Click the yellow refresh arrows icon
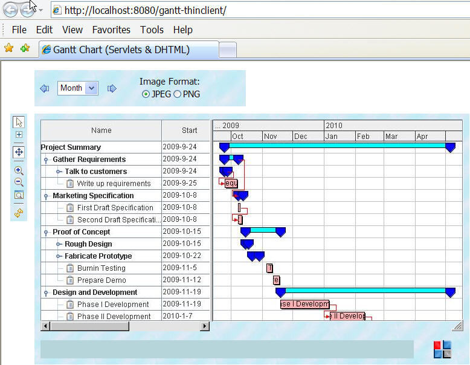The height and width of the screenshot is (365, 470). 19,213
